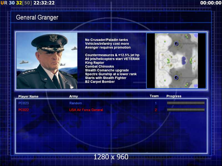The height and width of the screenshot is (166, 222).
Task: Click the General Granger title
Action: tap(37, 17)
